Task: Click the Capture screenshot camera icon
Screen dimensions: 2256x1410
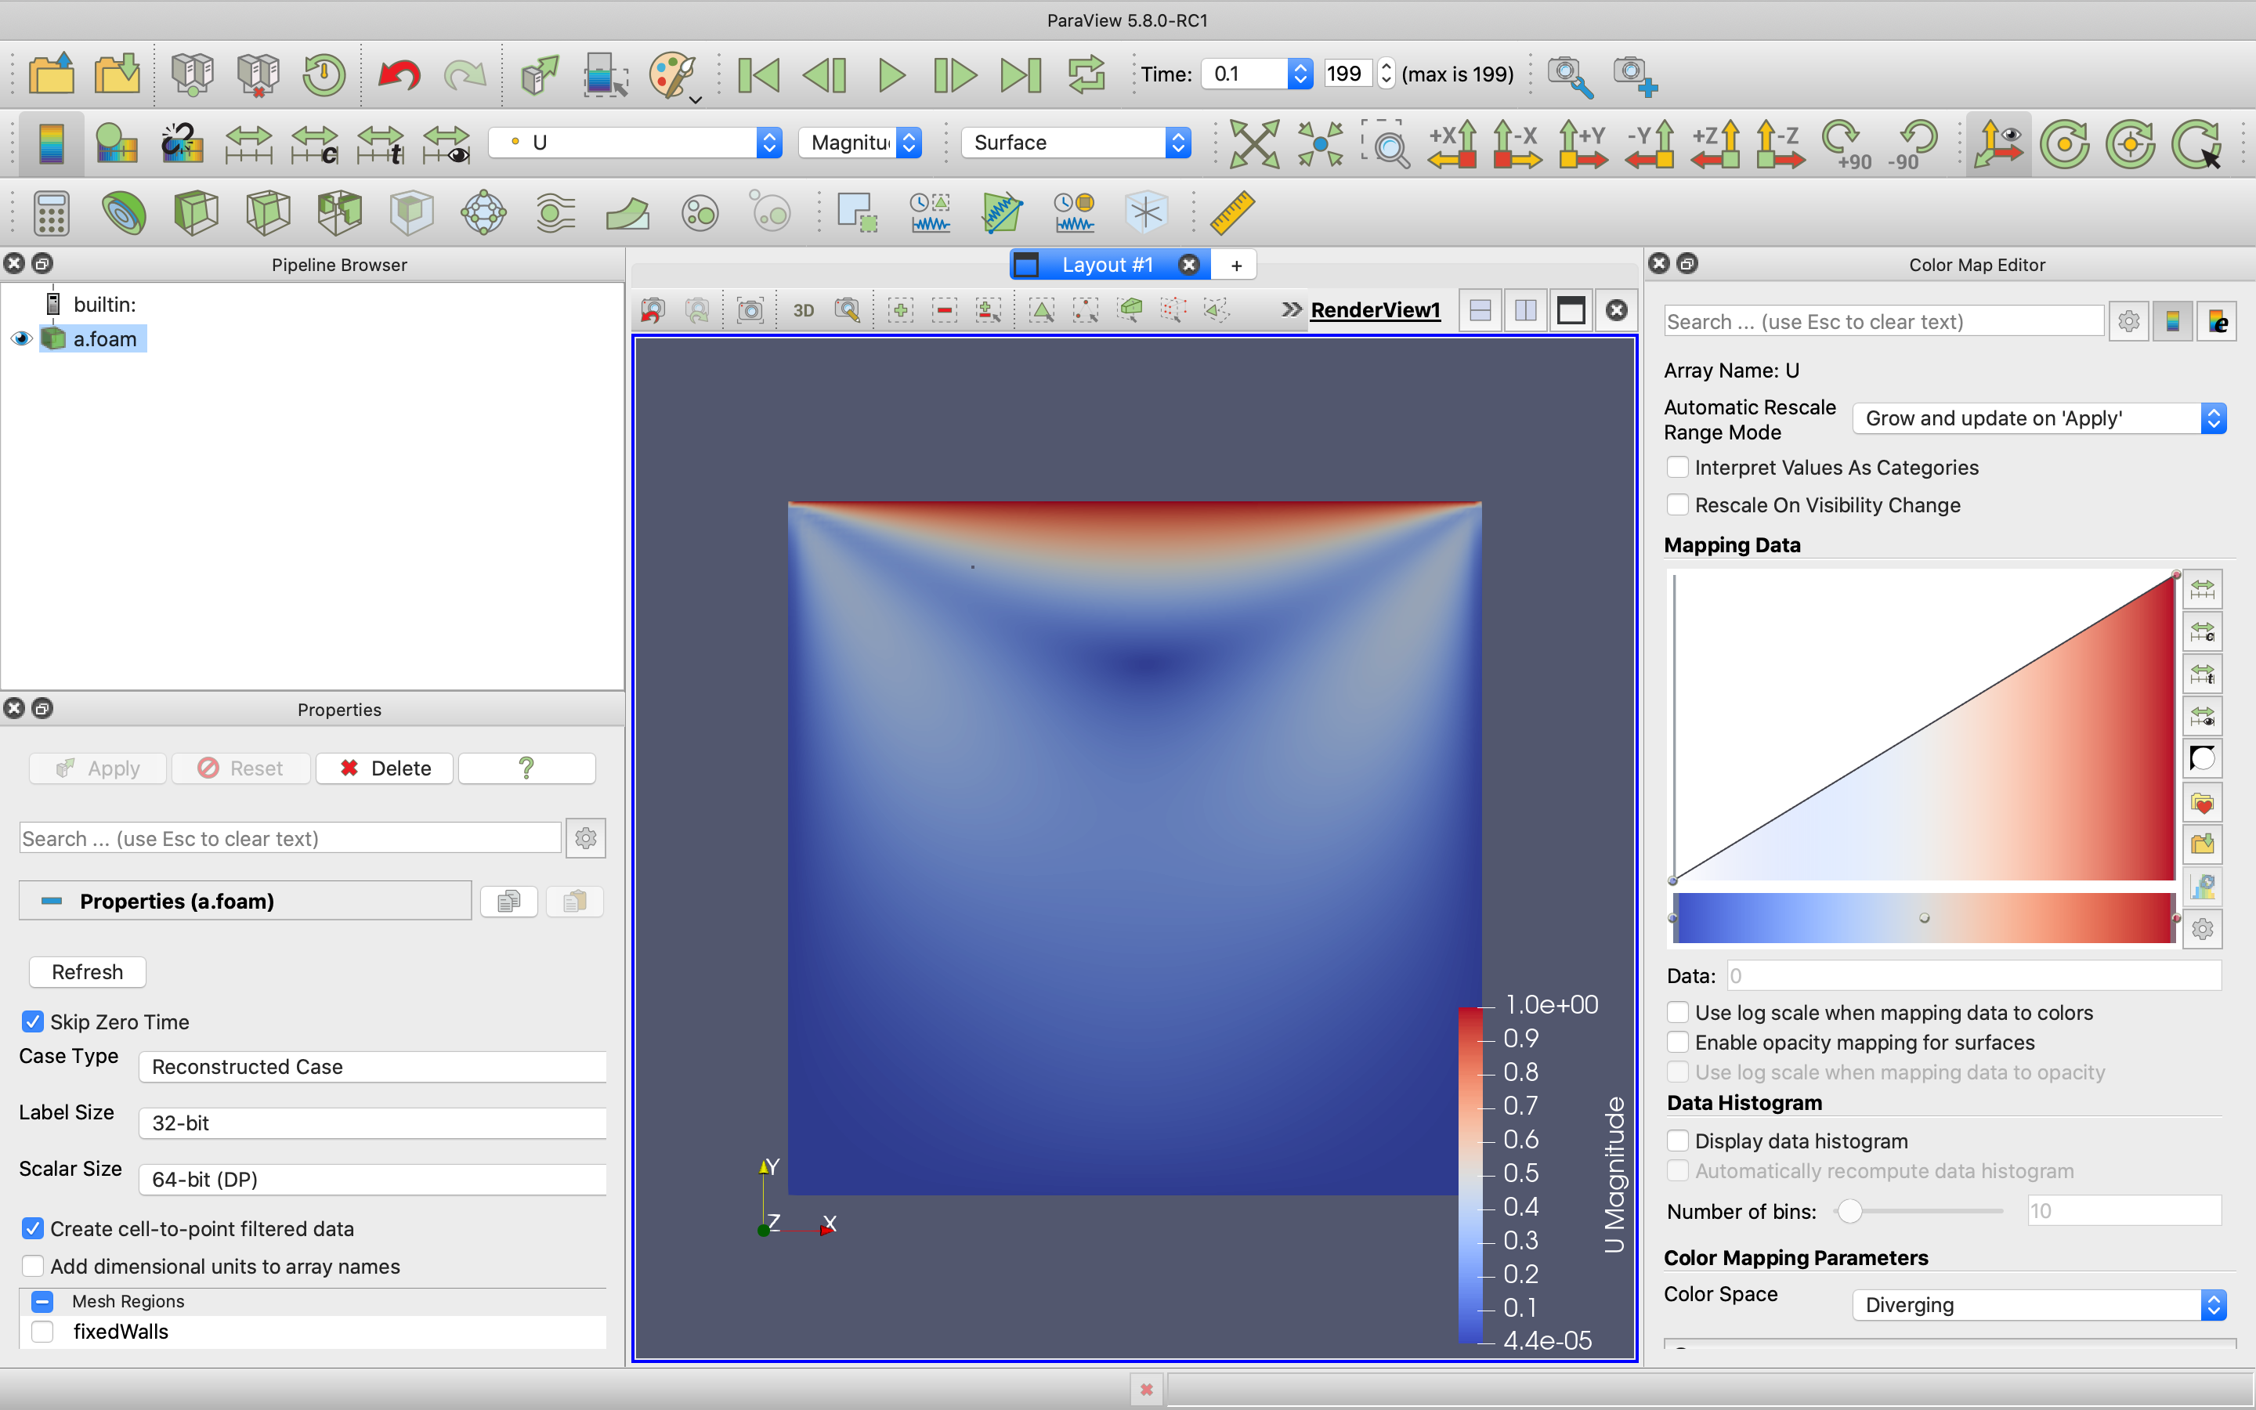Action: tap(750, 310)
